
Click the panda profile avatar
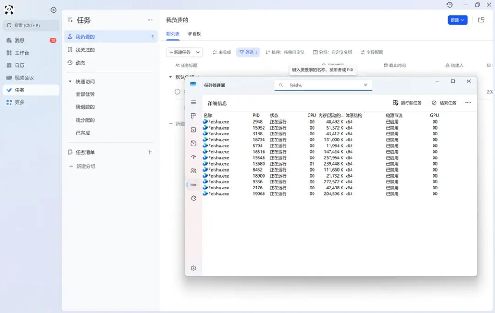9,10
